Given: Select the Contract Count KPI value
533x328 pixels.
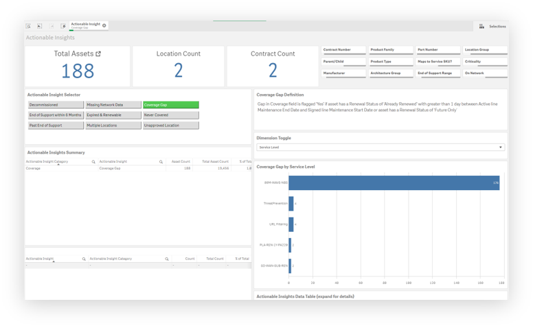Looking at the screenshot, I should point(273,71).
